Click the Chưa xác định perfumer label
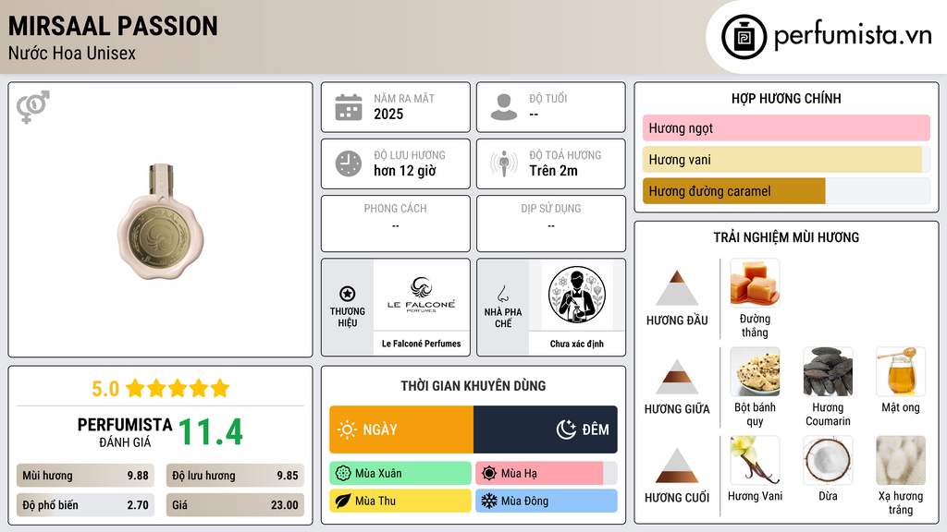The width and height of the screenshot is (947, 532). tap(577, 344)
